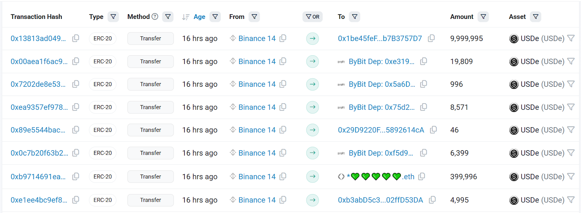Click the Transfer method button in last row
This screenshot has height=213, width=581.
pyautogui.click(x=150, y=200)
